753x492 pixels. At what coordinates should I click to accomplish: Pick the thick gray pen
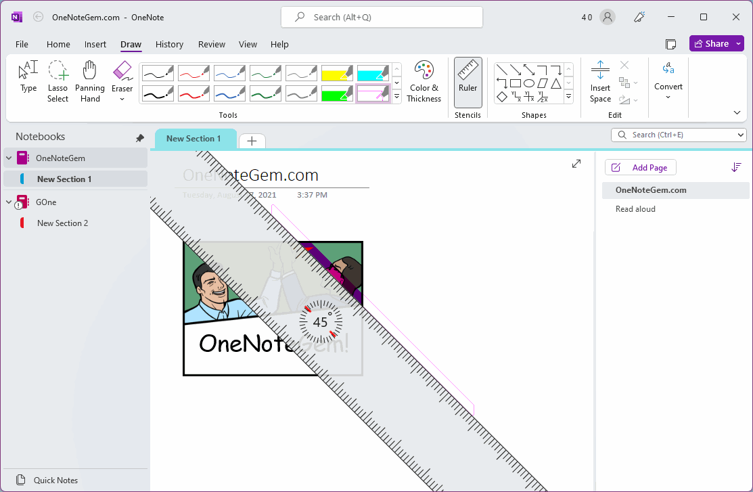(x=302, y=93)
